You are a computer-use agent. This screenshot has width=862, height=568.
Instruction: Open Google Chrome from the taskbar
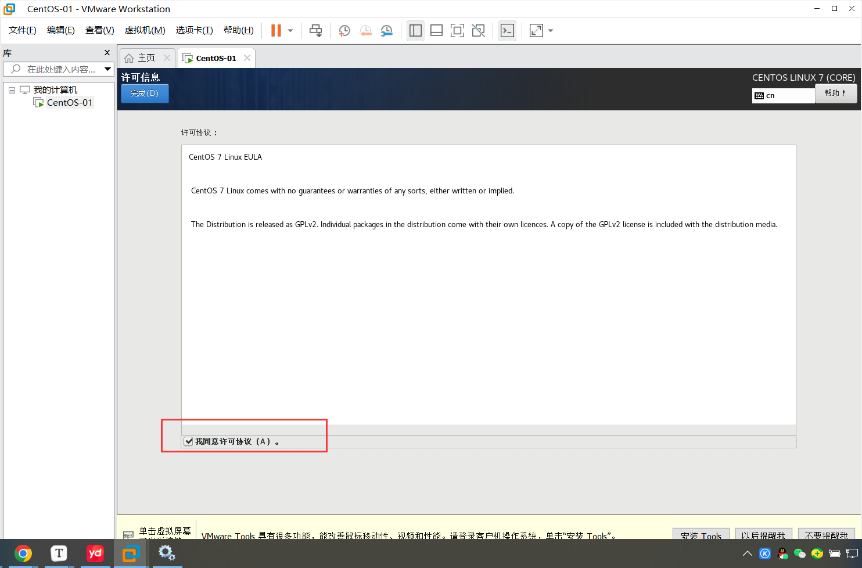(23, 553)
